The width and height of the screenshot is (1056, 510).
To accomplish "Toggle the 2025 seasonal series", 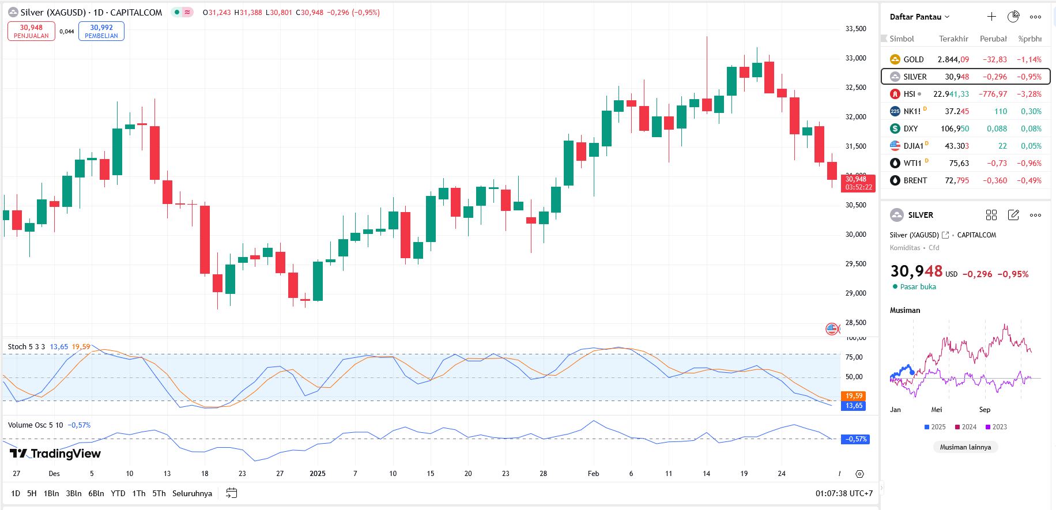I will [x=934, y=427].
